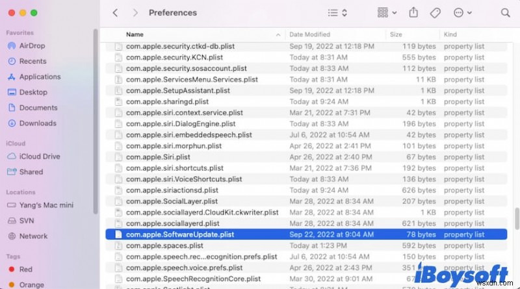Open the list view switcher dropdown
Image resolution: width=520 pixels, height=289 pixels.
point(337,12)
